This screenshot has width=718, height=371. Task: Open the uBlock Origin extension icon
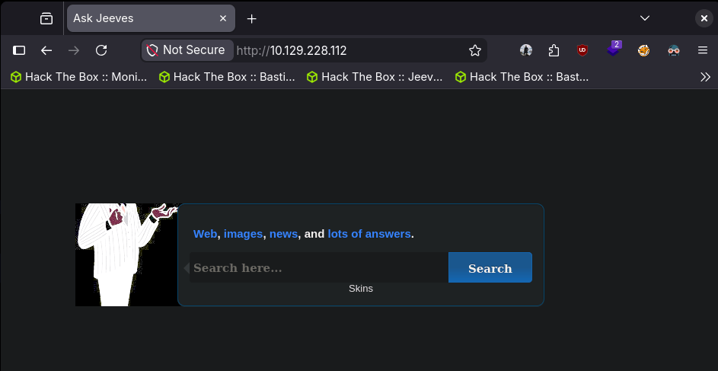(x=582, y=50)
